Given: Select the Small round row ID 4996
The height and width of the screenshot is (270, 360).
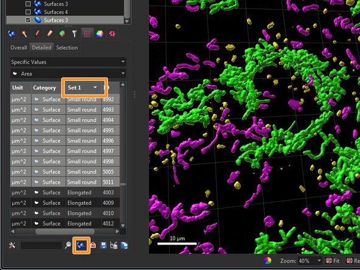Looking at the screenshot, I should [65, 140].
